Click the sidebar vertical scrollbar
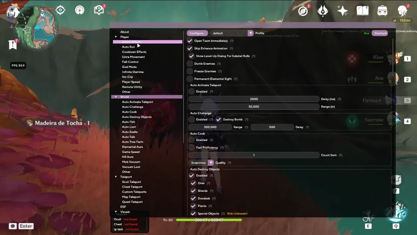Screen dimensions: 417x235 183,87
